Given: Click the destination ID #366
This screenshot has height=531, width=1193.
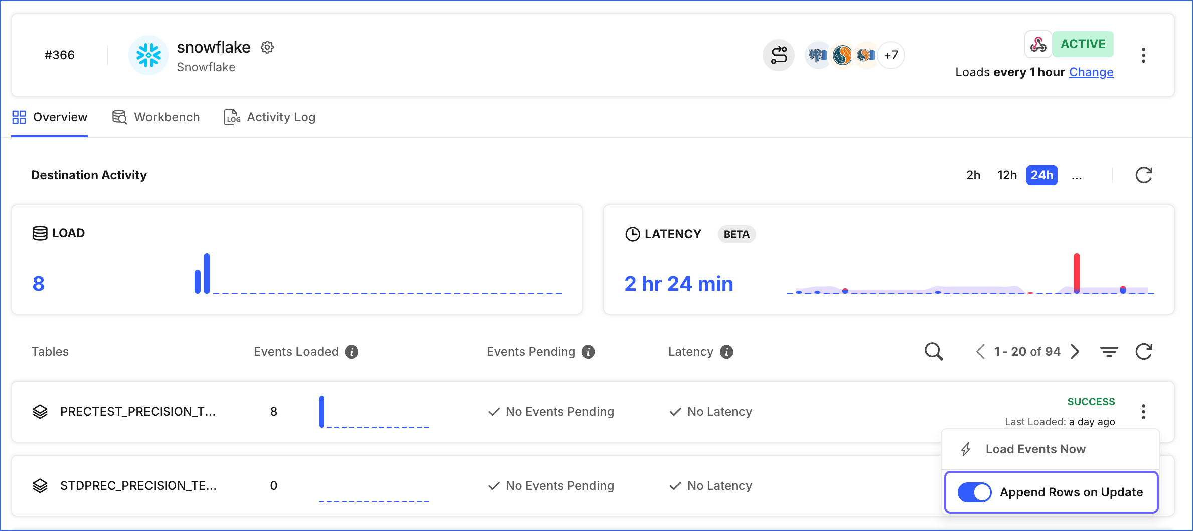Looking at the screenshot, I should pyautogui.click(x=60, y=55).
